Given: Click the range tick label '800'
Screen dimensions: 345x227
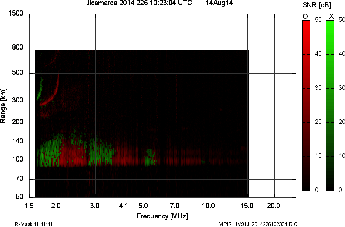Looking at the screenshot, I should point(17,47).
